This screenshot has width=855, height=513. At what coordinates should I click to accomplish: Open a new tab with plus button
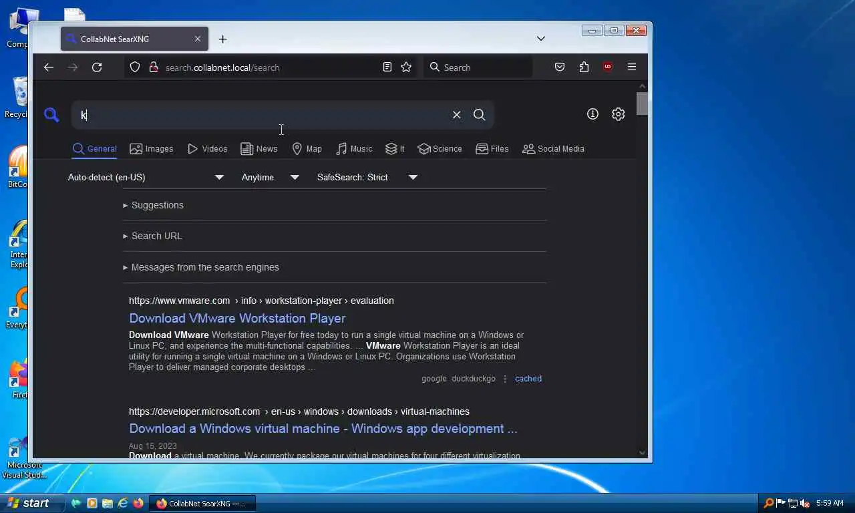223,39
